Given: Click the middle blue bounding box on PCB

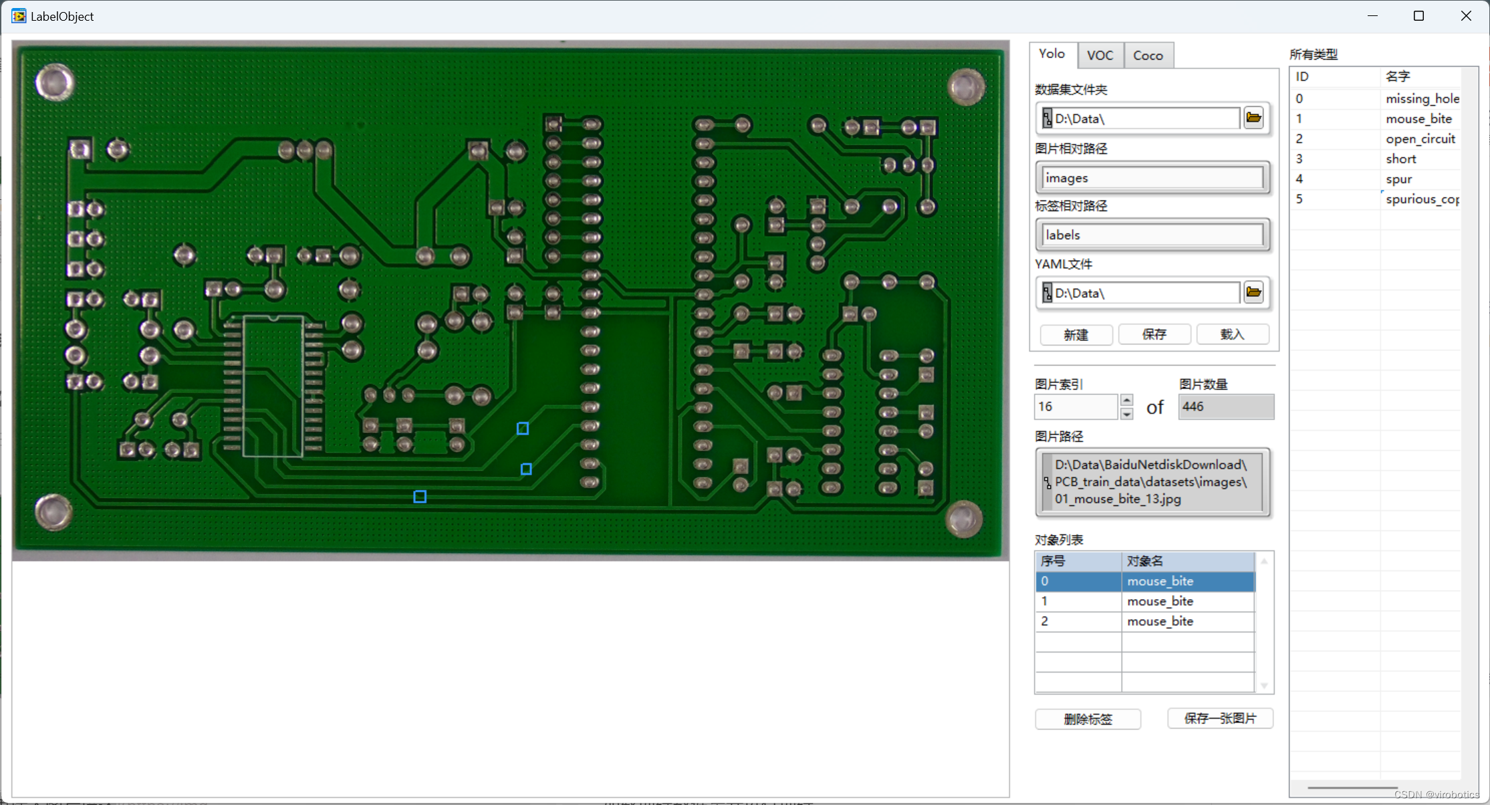Looking at the screenshot, I should point(526,469).
